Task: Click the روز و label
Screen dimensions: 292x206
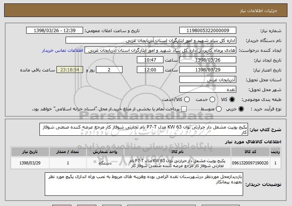Action: click(90, 70)
